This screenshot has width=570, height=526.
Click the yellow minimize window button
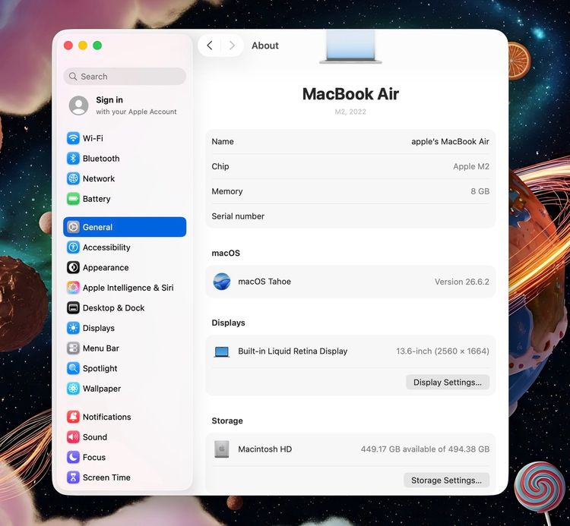click(83, 46)
